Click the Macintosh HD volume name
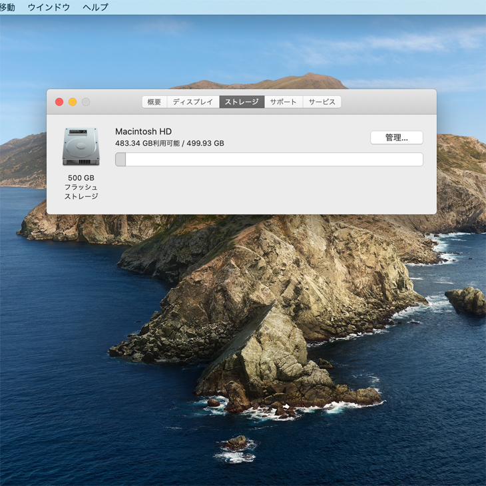Viewport: 486px width, 486px height. [143, 132]
